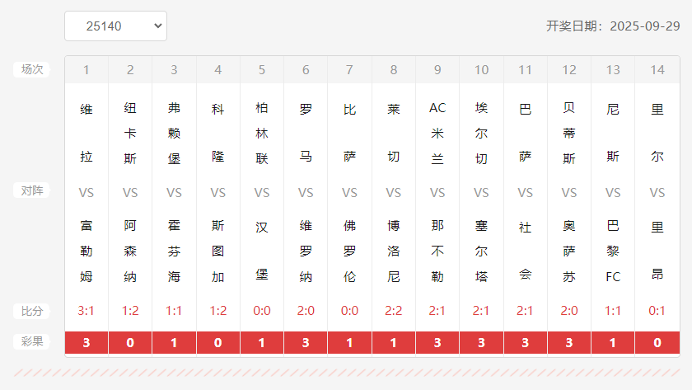Click the red result cell under match 2
Image resolution: width=692 pixels, height=390 pixels.
click(x=130, y=343)
